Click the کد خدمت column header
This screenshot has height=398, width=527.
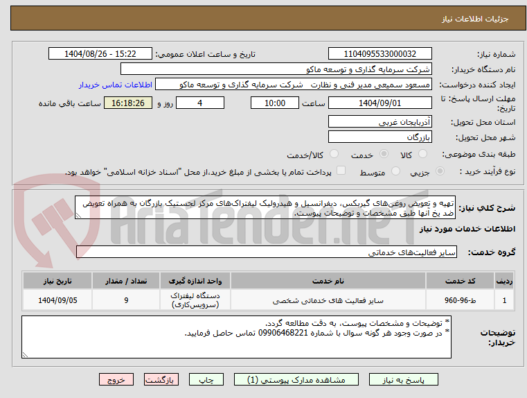[460, 281]
